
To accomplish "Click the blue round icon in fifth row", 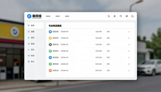I will coord(50,57).
